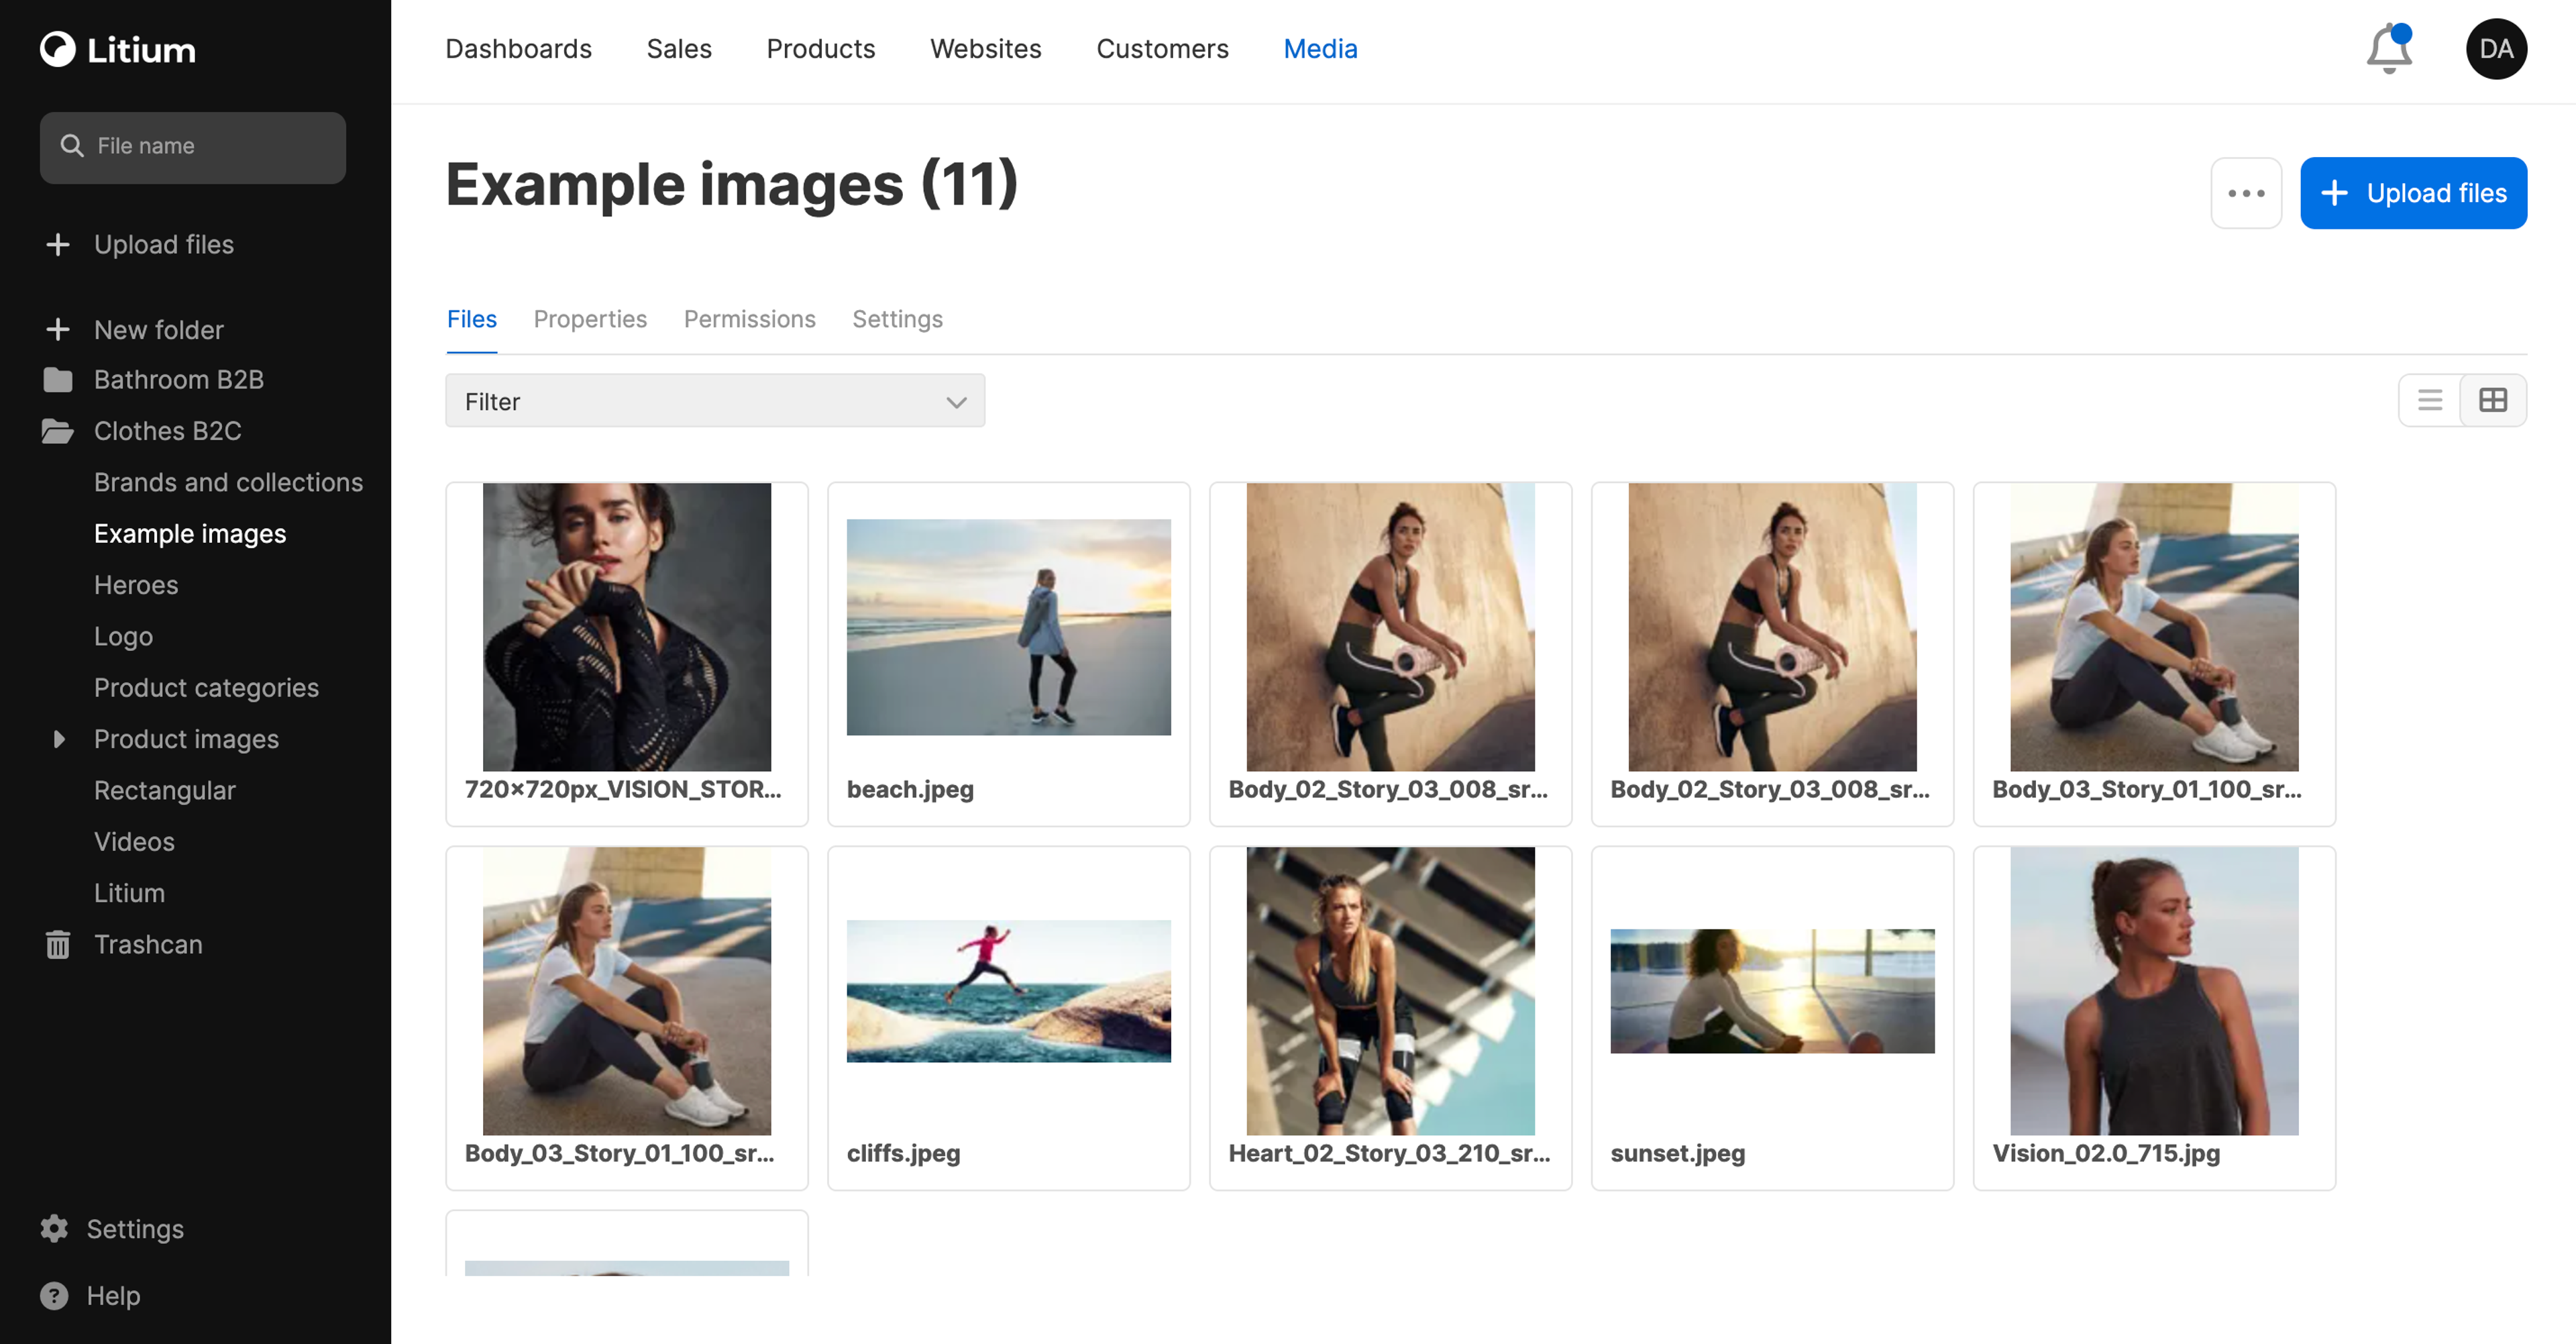The height and width of the screenshot is (1344, 2576).
Task: Open the DA user avatar menu
Action: [x=2496, y=49]
